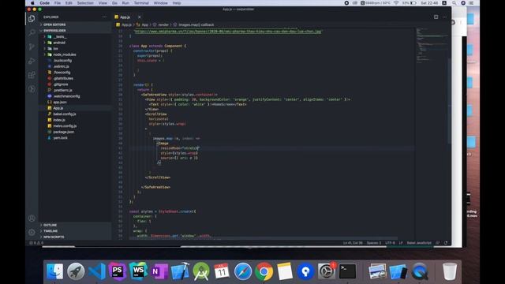Open the .flowconfig file
Screen dimensions: 505x284
(x=62, y=73)
